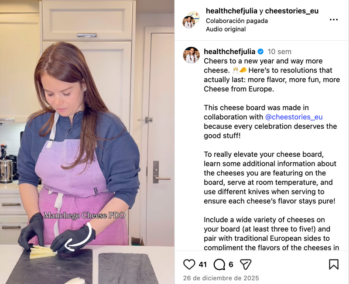Screen dimensions: 349x284
Task: Visit cheestories_eu profile from header
Action: point(291,10)
